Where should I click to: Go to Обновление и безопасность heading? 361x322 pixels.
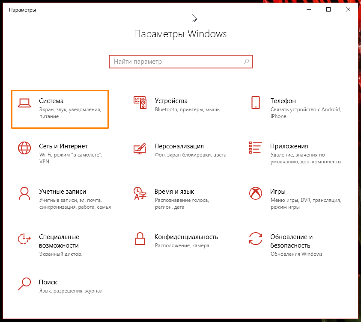pos(292,241)
